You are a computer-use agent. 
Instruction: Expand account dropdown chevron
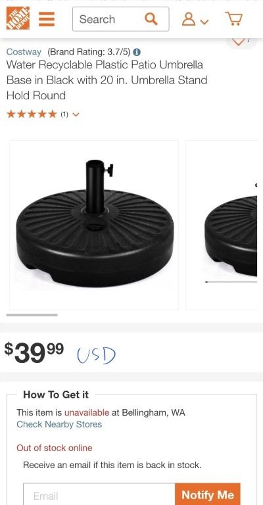(x=204, y=22)
